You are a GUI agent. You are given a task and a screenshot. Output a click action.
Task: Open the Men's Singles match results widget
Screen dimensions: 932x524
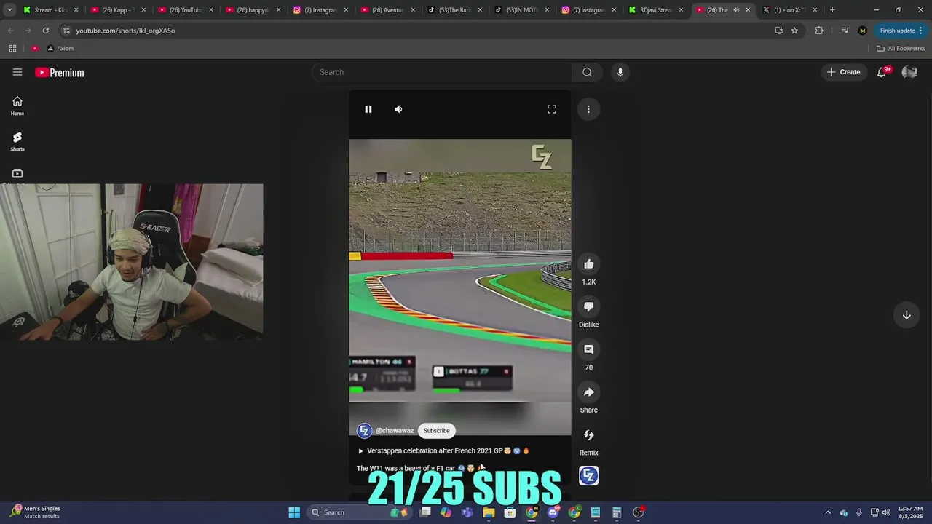(35, 512)
